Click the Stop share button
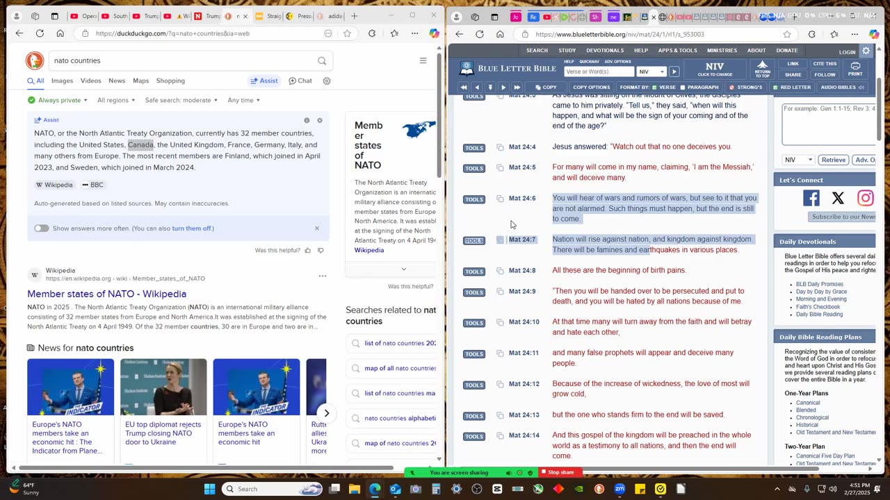Screen dimensions: 890x500 coord(560,473)
